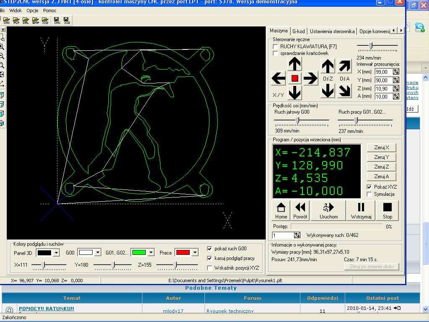Switch to Ustawienia sterownika tab
The image size is (429, 322).
332,31
